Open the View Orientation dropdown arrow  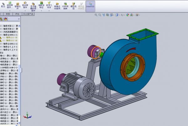point(114,15)
